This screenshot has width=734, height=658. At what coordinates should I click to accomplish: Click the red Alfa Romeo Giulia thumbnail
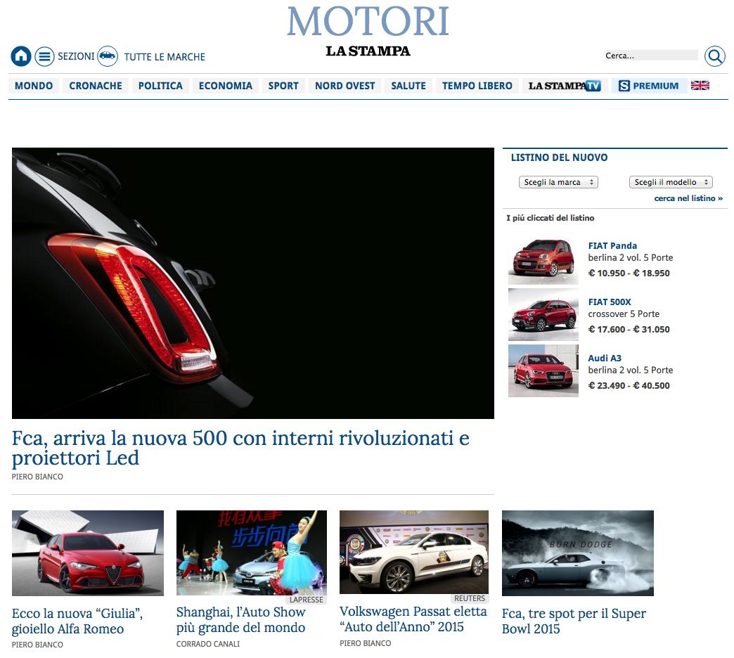88,553
